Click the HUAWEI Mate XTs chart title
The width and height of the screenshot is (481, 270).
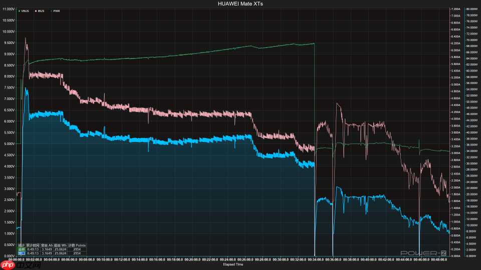240,3
